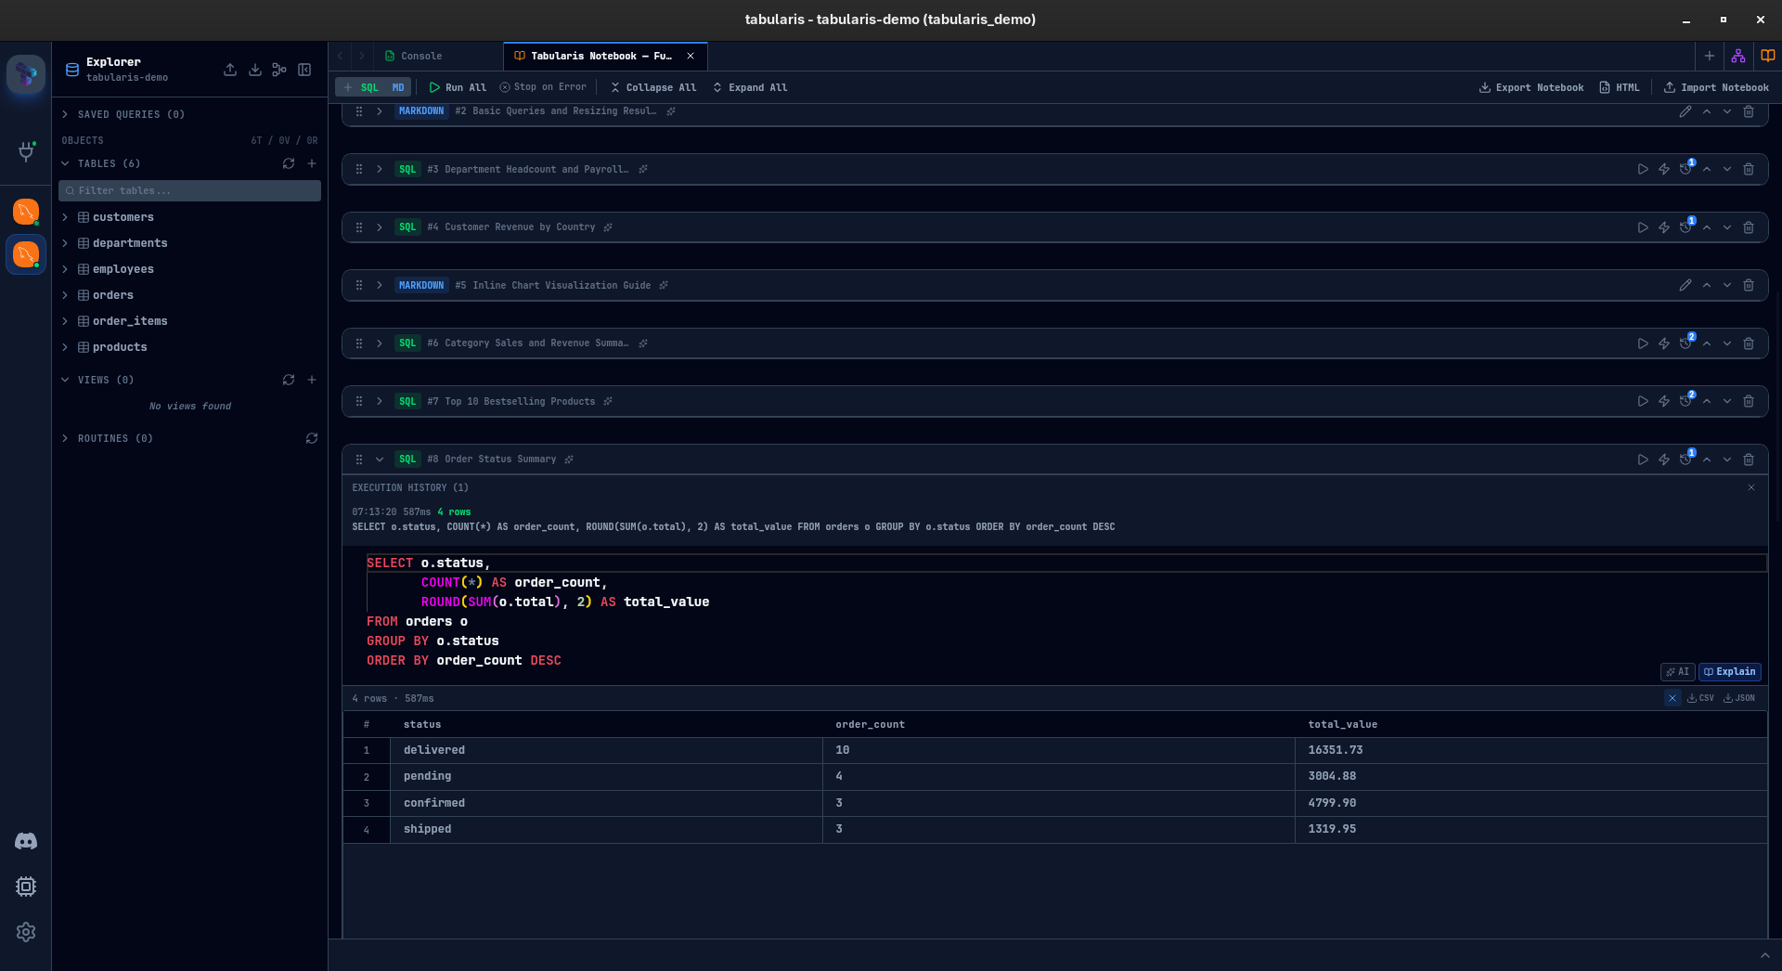Screen dimensions: 1782x971
Task: Toggle MD mode for new cells
Action: (x=399, y=86)
